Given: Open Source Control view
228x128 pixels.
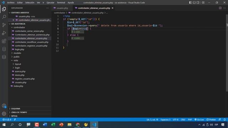Looking at the screenshot, I should [x=4, y=25].
